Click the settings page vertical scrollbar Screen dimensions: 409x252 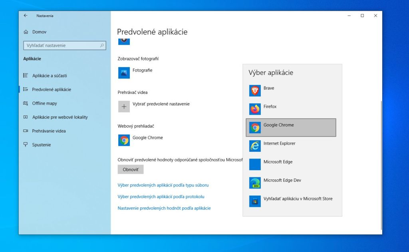381,165
